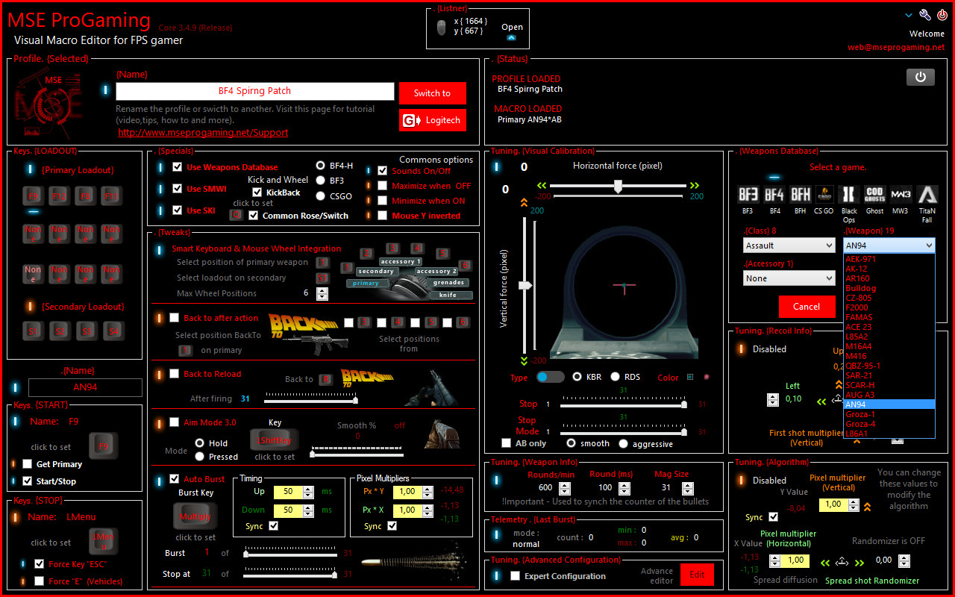Click the S3 key in Secondary Loadout
The width and height of the screenshot is (955, 597).
(x=86, y=331)
